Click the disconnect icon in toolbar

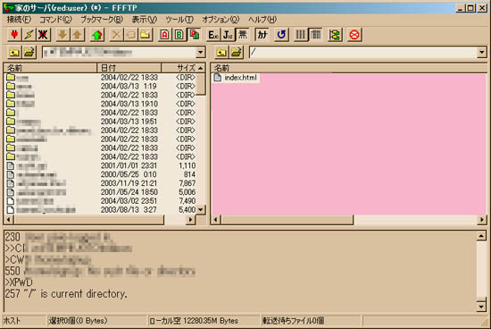pyautogui.click(x=43, y=35)
